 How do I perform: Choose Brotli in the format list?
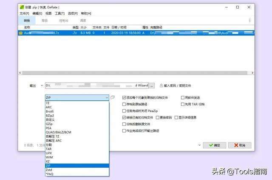point(77,111)
